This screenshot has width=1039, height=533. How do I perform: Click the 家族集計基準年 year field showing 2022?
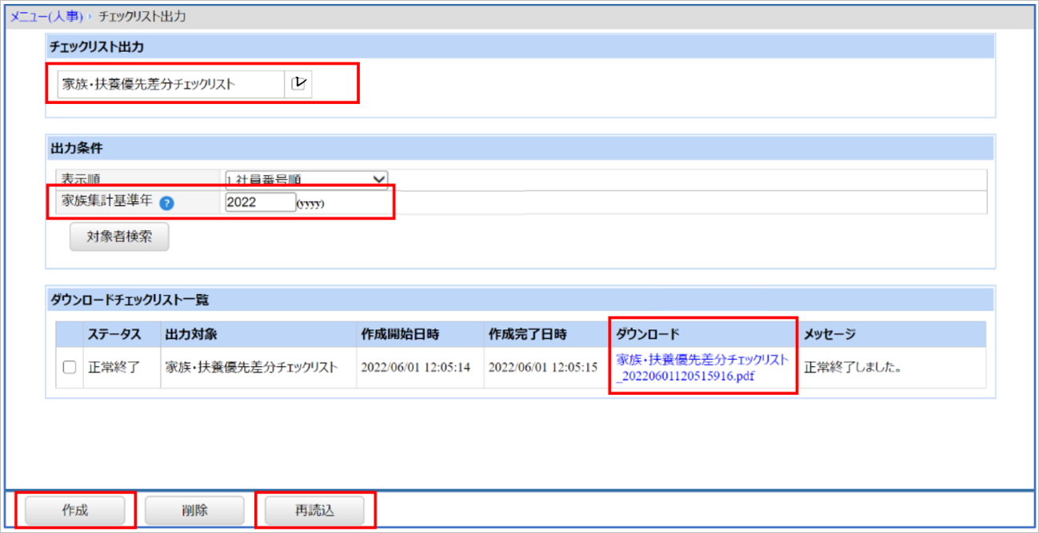261,202
